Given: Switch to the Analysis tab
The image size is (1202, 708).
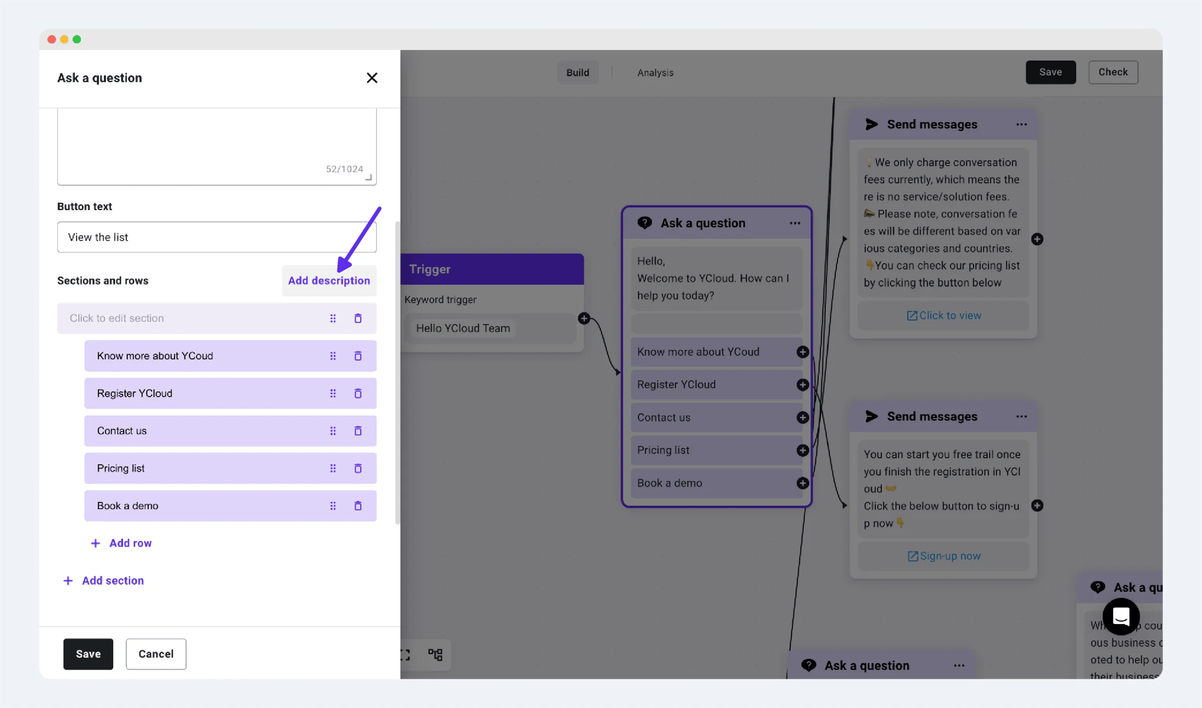Looking at the screenshot, I should tap(655, 73).
